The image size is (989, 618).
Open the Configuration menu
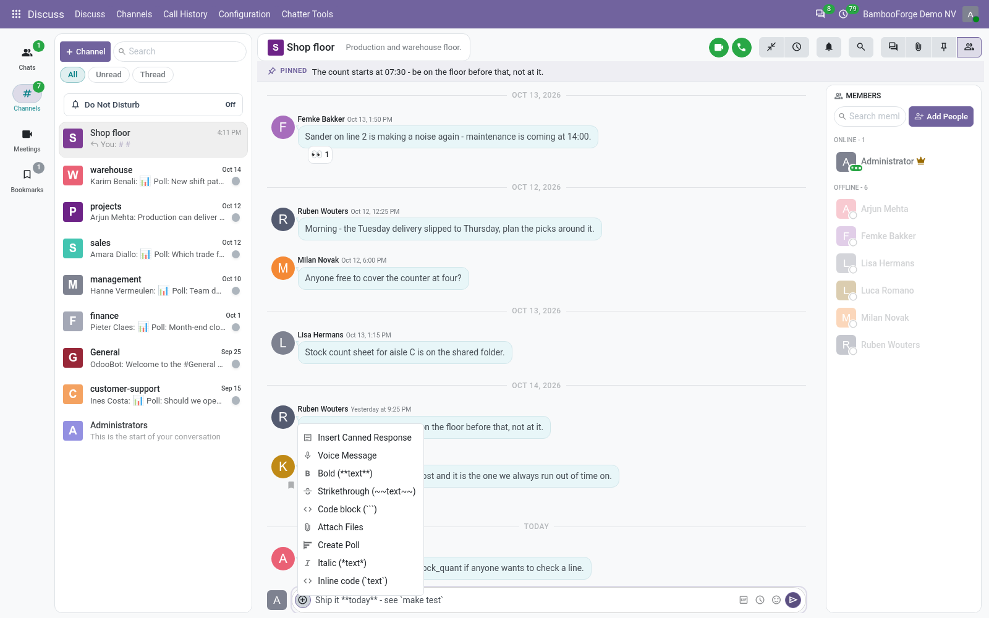pos(245,14)
